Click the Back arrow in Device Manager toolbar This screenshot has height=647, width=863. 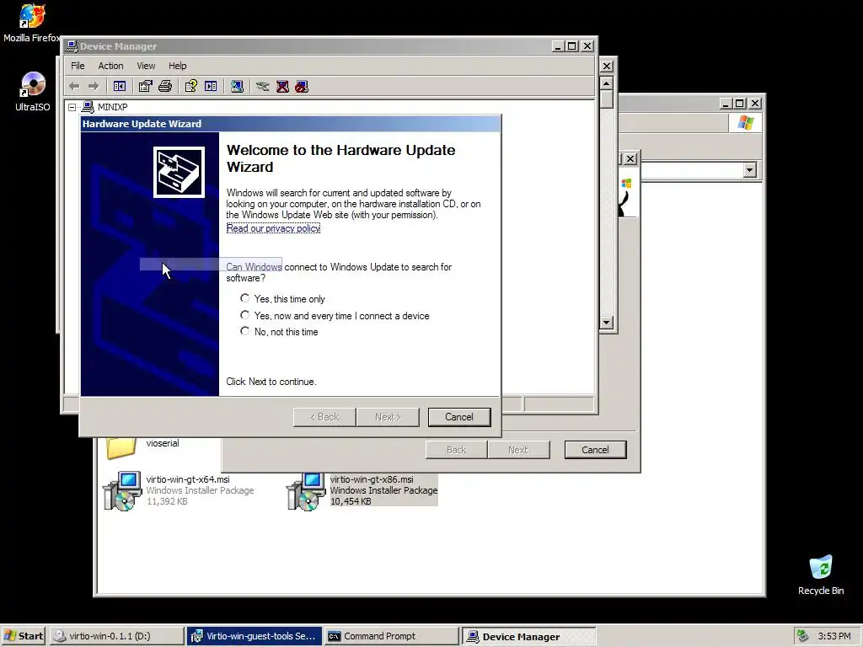[x=74, y=87]
